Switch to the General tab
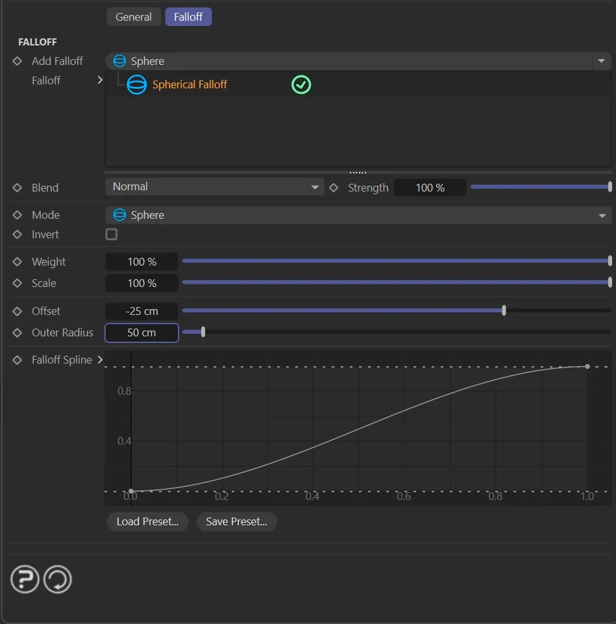Image resolution: width=616 pixels, height=624 pixels. tap(134, 17)
